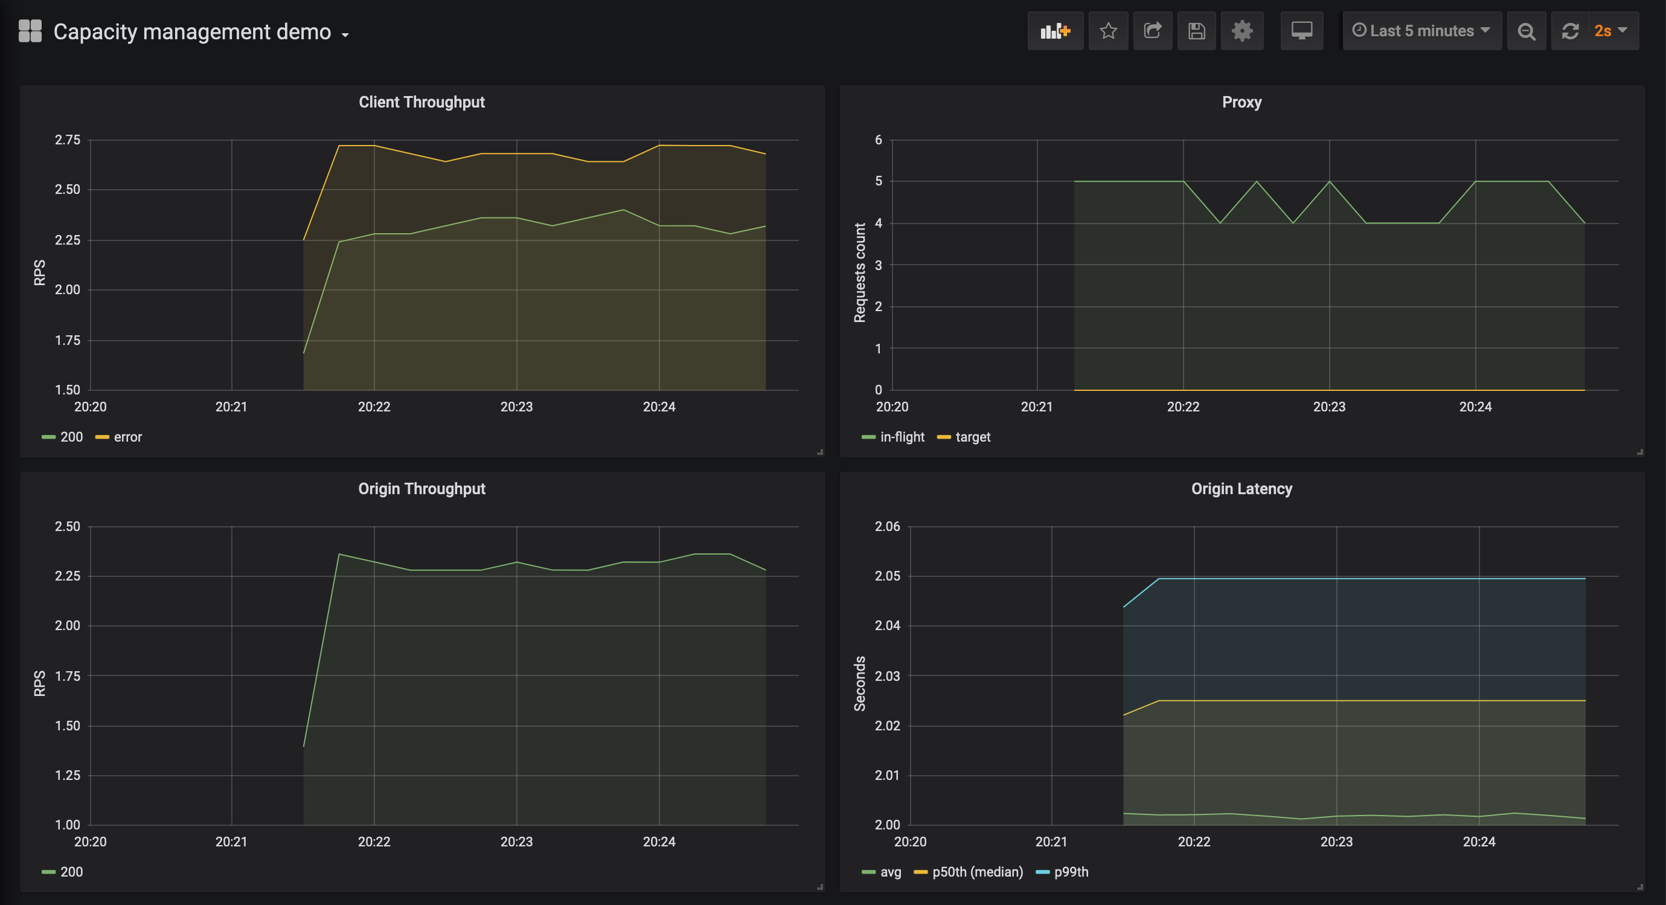Screen dimensions: 1666x905
Task: Open the Last 5 minutes time picker
Action: [1421, 31]
